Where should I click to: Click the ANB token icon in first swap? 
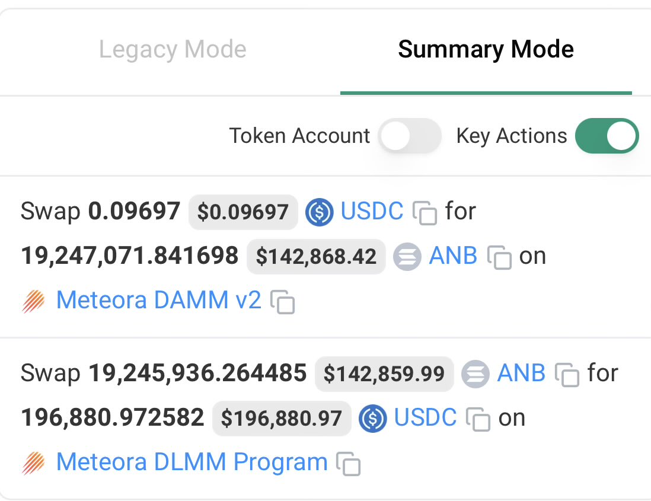[x=407, y=257]
